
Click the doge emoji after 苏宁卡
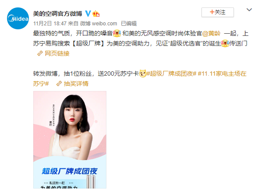tap(143, 73)
